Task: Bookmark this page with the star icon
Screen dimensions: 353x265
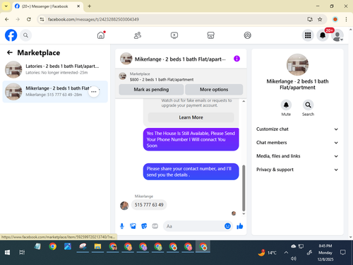Action: tap(320, 19)
